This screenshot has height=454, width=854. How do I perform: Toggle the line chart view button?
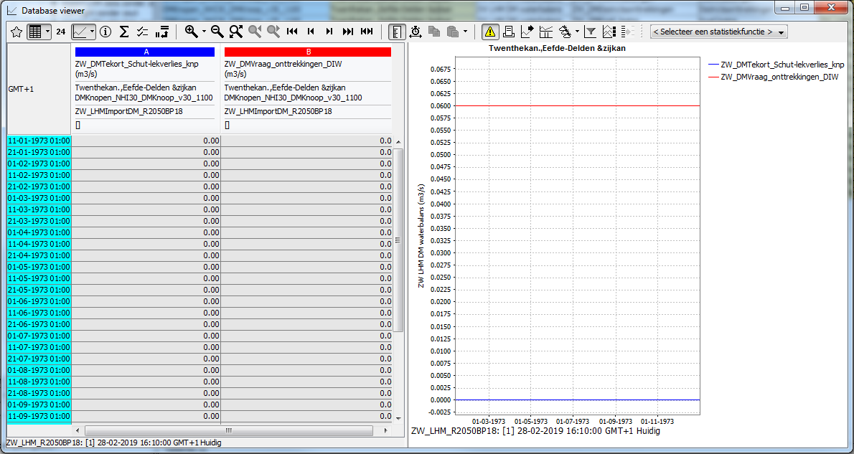click(x=80, y=32)
